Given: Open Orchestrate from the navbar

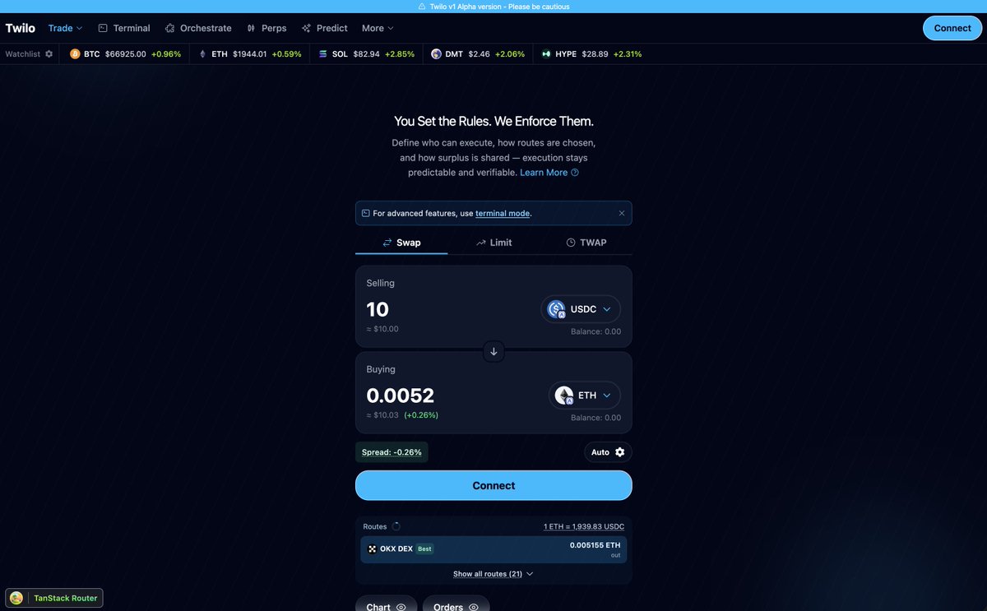Looking at the screenshot, I should pyautogui.click(x=198, y=28).
